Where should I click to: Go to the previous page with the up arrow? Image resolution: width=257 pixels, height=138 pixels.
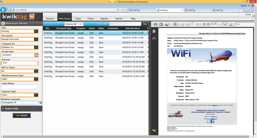click(x=182, y=24)
